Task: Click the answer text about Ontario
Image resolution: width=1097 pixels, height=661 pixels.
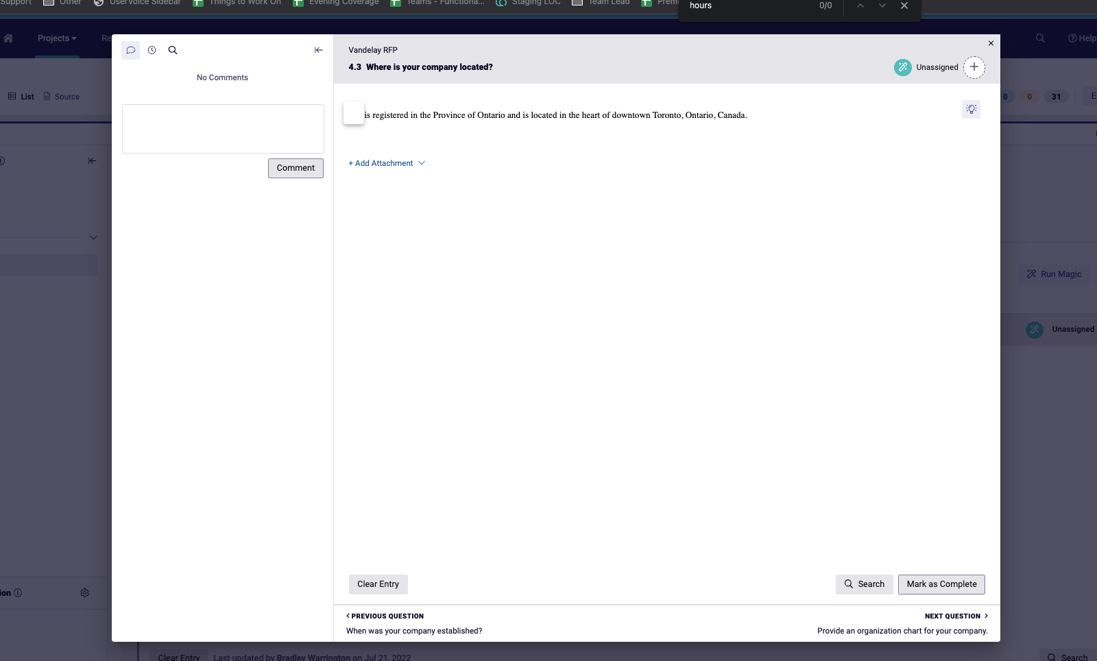Action: click(x=555, y=115)
